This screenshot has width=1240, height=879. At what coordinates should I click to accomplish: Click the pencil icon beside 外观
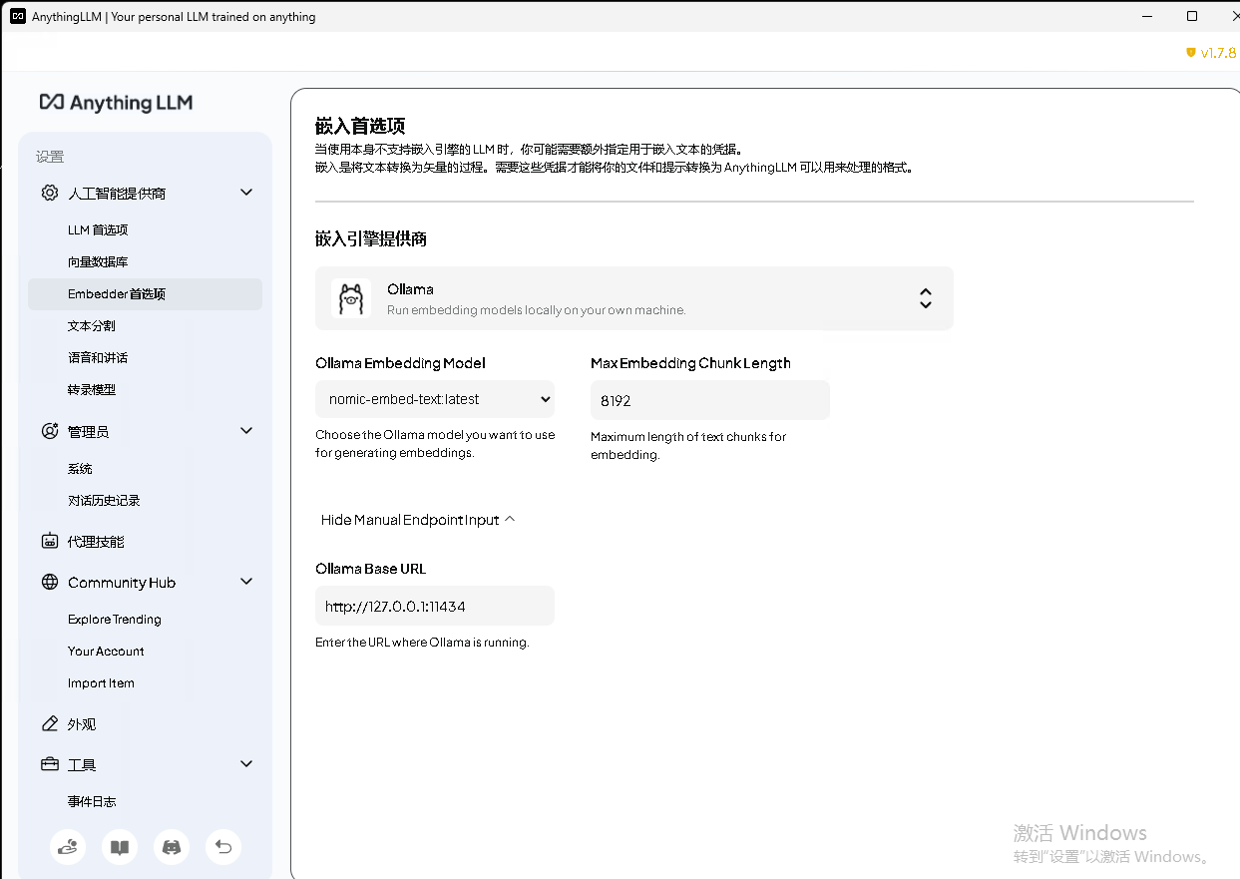coord(50,723)
